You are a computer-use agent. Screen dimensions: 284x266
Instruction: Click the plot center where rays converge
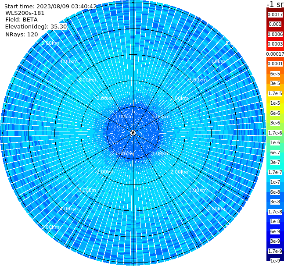[x=133, y=133]
